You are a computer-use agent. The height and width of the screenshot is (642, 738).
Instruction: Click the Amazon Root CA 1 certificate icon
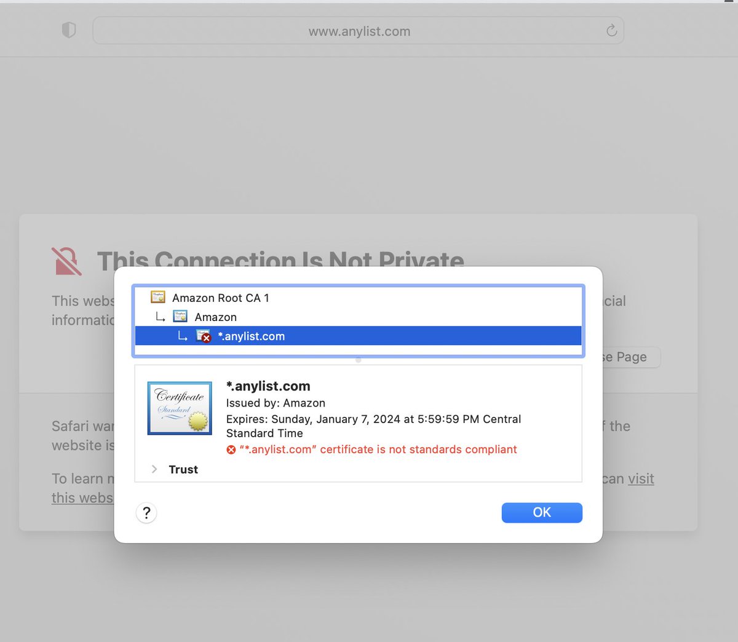pos(158,298)
